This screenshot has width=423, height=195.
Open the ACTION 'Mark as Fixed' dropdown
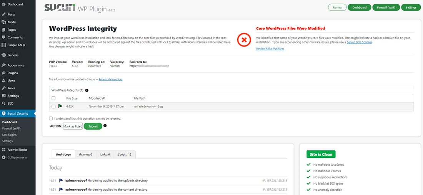tap(73, 126)
